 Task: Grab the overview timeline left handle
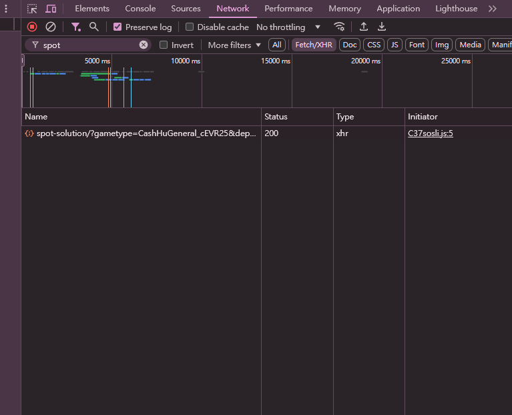pos(23,60)
